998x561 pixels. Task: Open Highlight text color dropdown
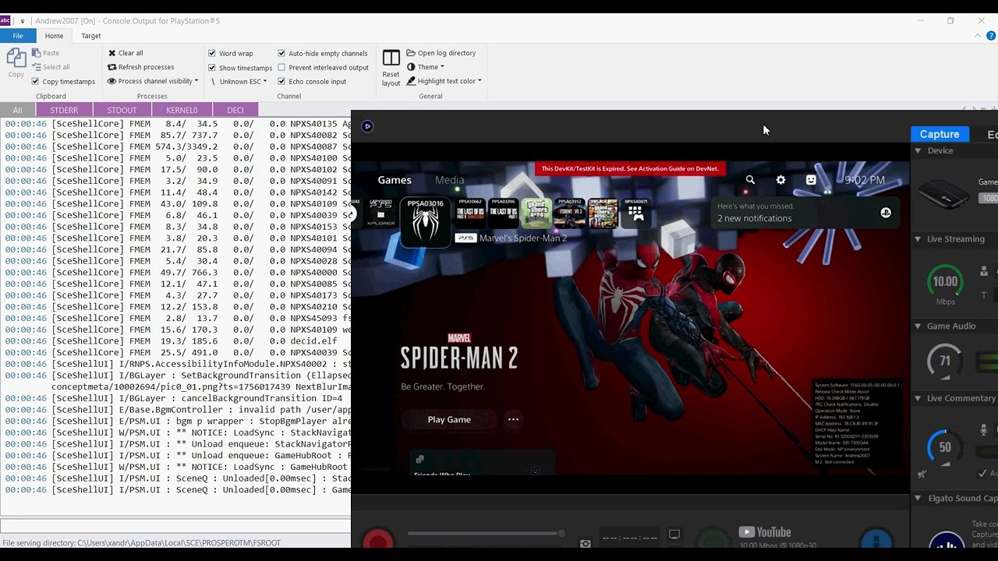click(444, 81)
